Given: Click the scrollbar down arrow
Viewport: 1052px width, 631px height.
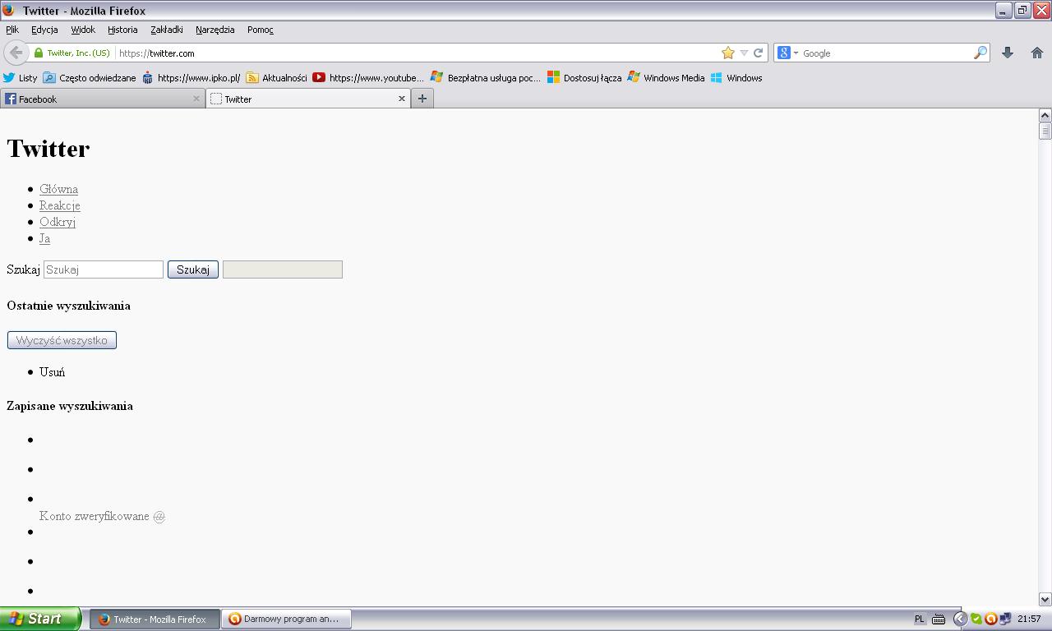Looking at the screenshot, I should (x=1045, y=599).
